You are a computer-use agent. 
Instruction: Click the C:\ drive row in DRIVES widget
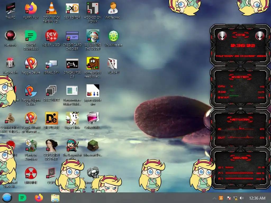pyautogui.click(x=241, y=167)
